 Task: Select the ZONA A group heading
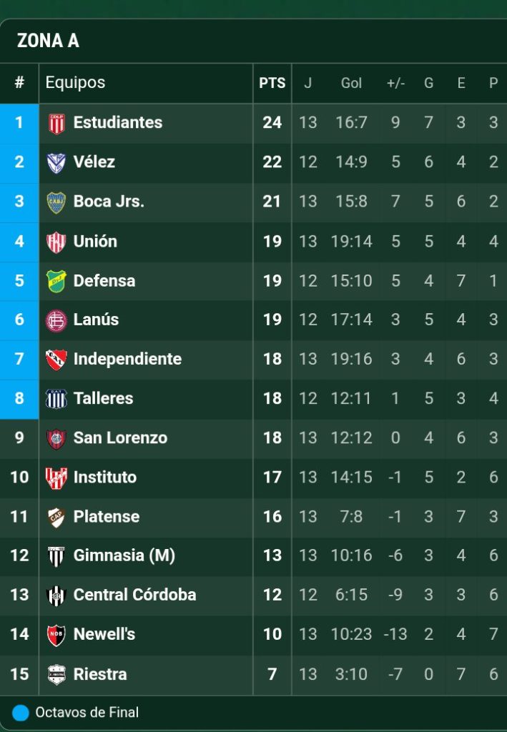[48, 41]
